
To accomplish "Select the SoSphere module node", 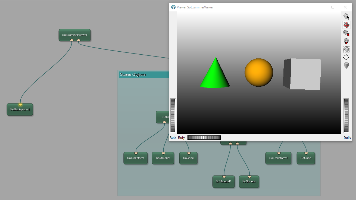I will coord(249,182).
